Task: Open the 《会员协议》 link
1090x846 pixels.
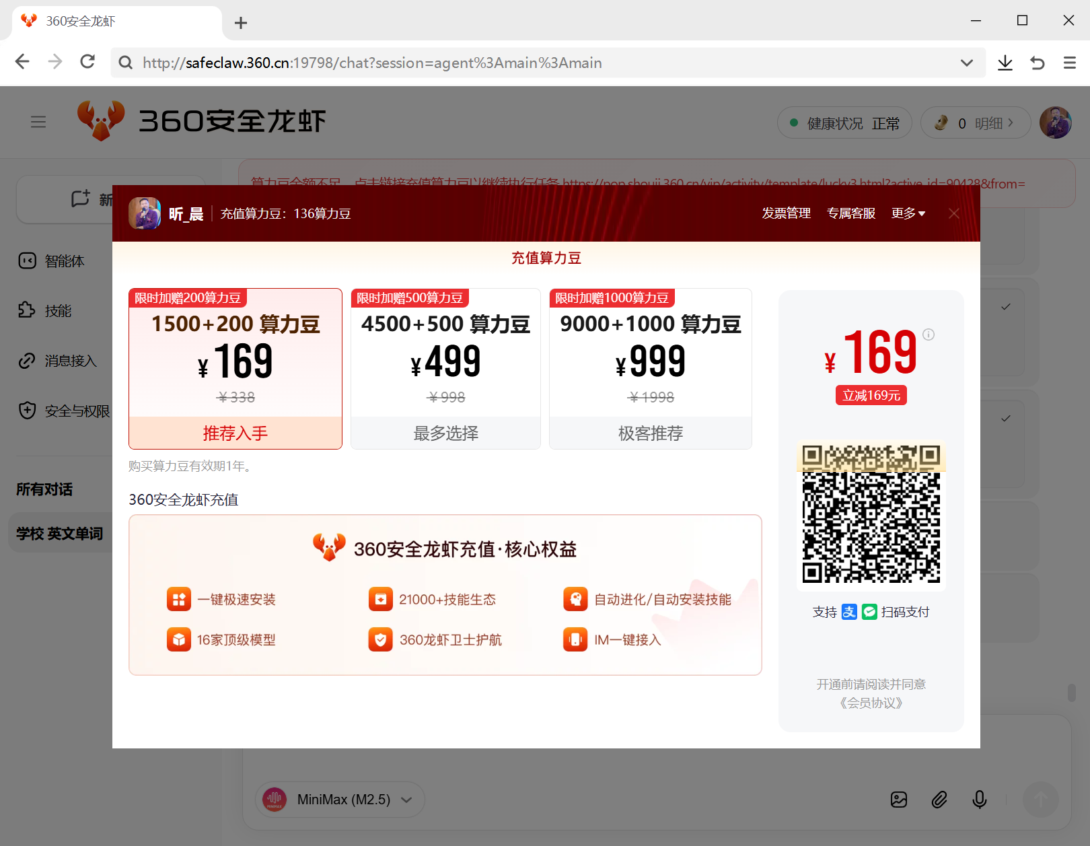Action: click(871, 703)
